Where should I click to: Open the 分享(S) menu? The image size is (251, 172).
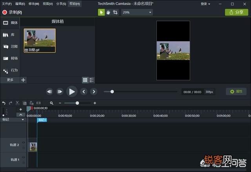coord(61,4)
